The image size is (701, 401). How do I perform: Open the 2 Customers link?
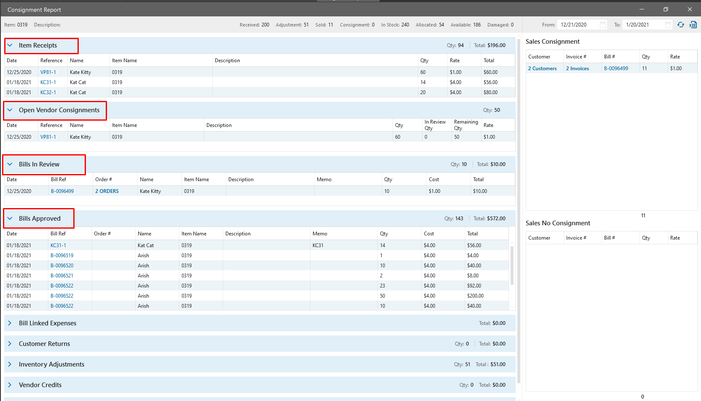click(542, 69)
